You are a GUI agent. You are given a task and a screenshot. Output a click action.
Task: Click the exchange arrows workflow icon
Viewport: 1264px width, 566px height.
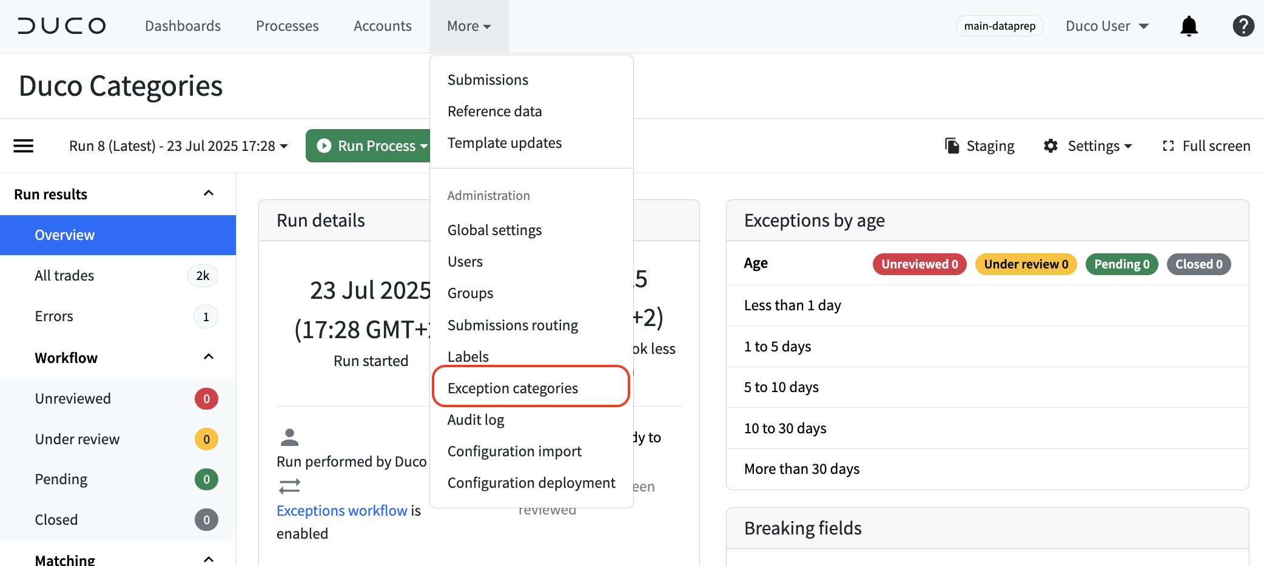(x=289, y=486)
